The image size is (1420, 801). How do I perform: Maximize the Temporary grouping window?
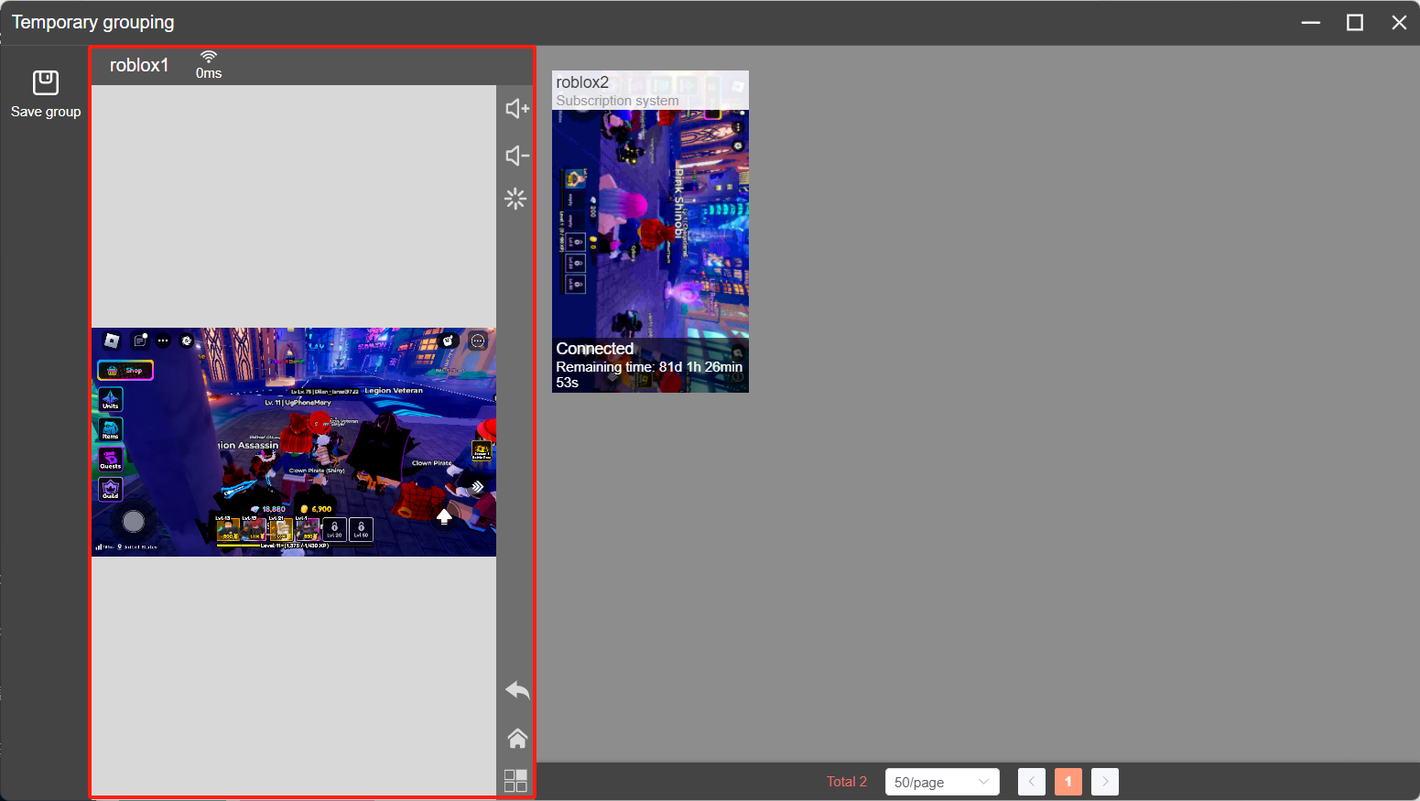click(x=1355, y=22)
